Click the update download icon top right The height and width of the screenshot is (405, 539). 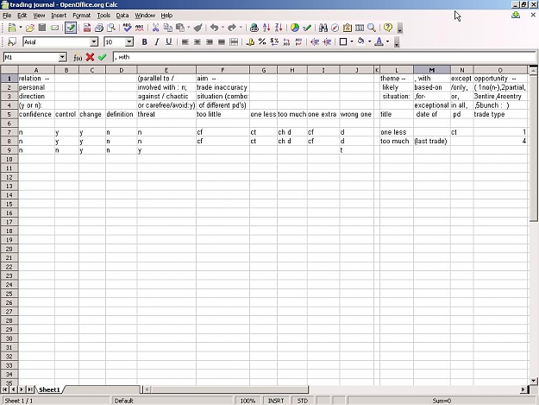(x=516, y=15)
